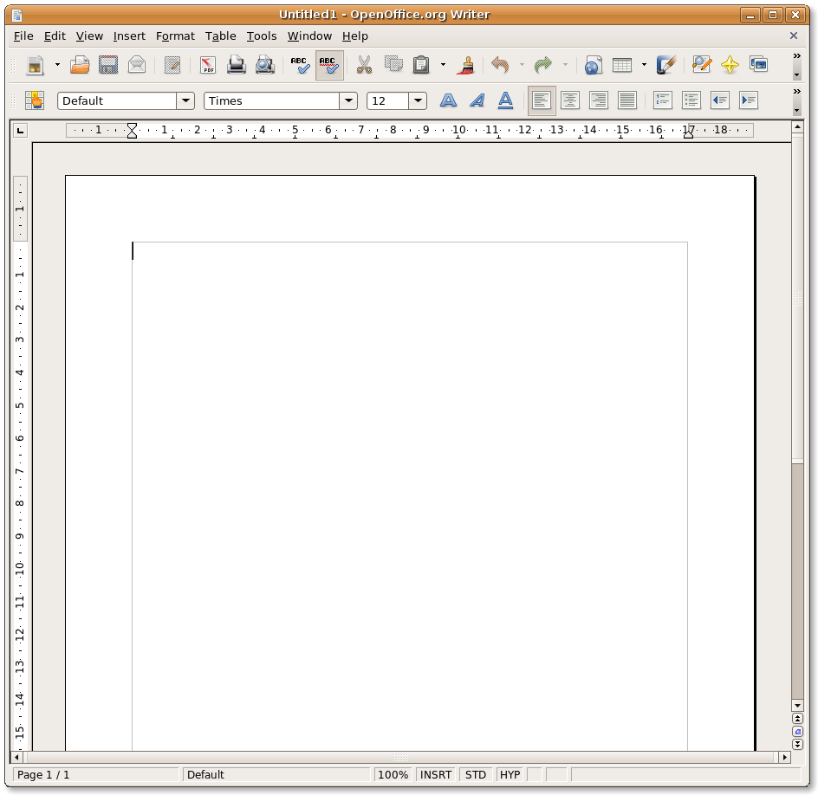Open the Window menu
The height and width of the screenshot is (795, 818).
[309, 36]
